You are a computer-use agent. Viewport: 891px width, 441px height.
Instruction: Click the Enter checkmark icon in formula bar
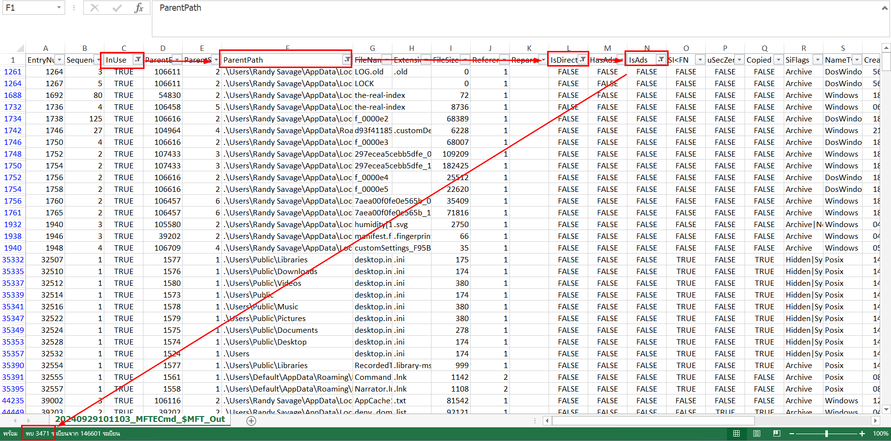click(x=117, y=8)
